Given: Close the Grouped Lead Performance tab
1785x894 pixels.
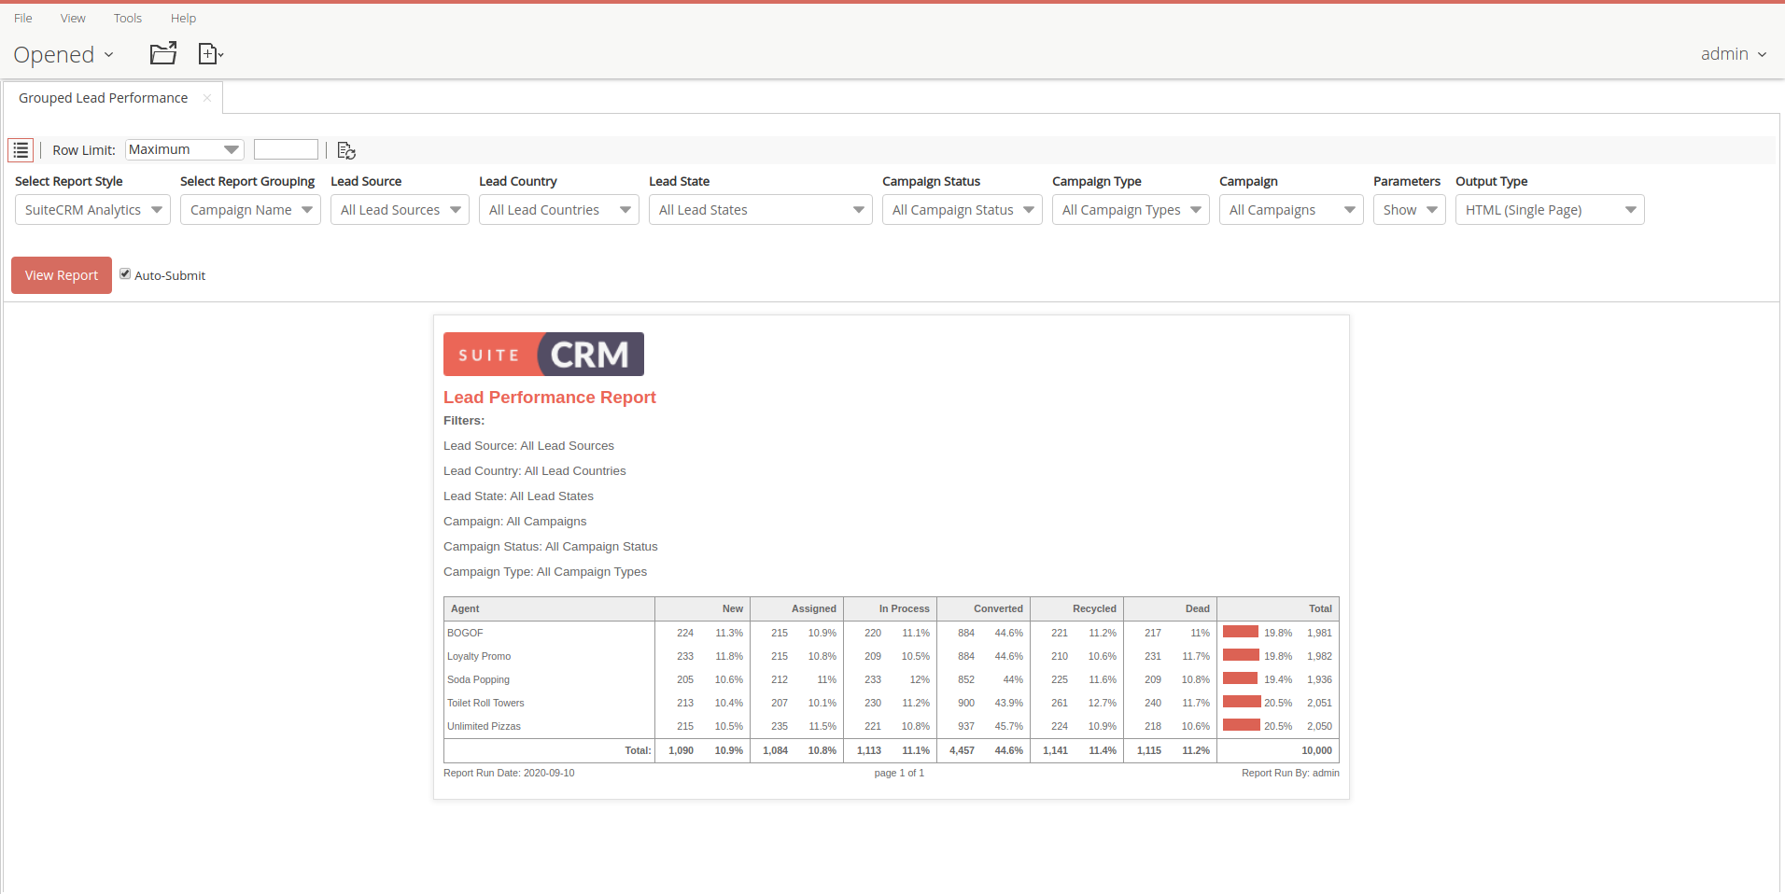Looking at the screenshot, I should (x=207, y=98).
